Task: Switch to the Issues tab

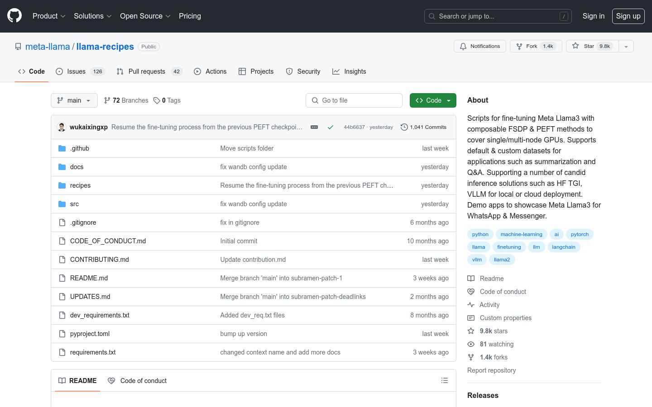Action: point(80,71)
